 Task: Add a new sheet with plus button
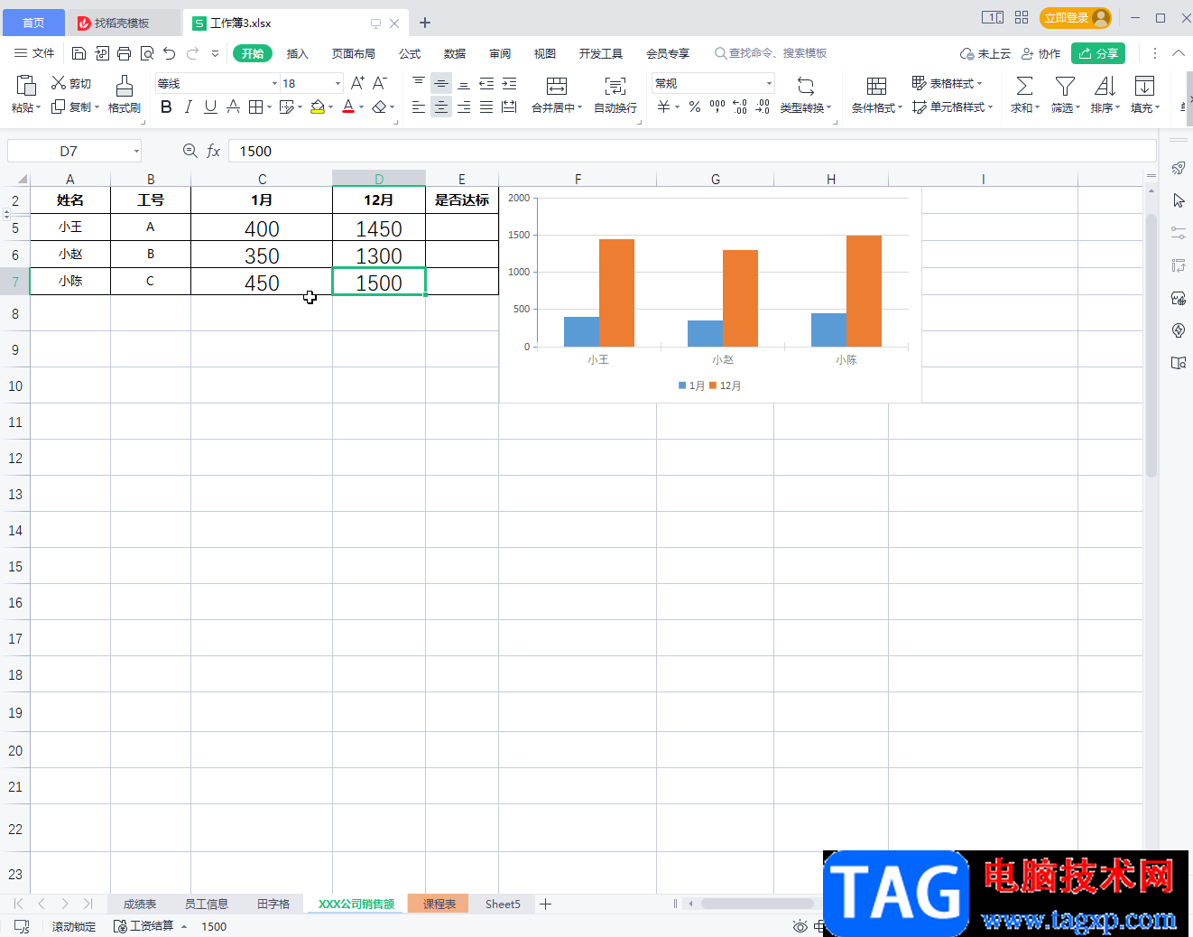click(545, 904)
